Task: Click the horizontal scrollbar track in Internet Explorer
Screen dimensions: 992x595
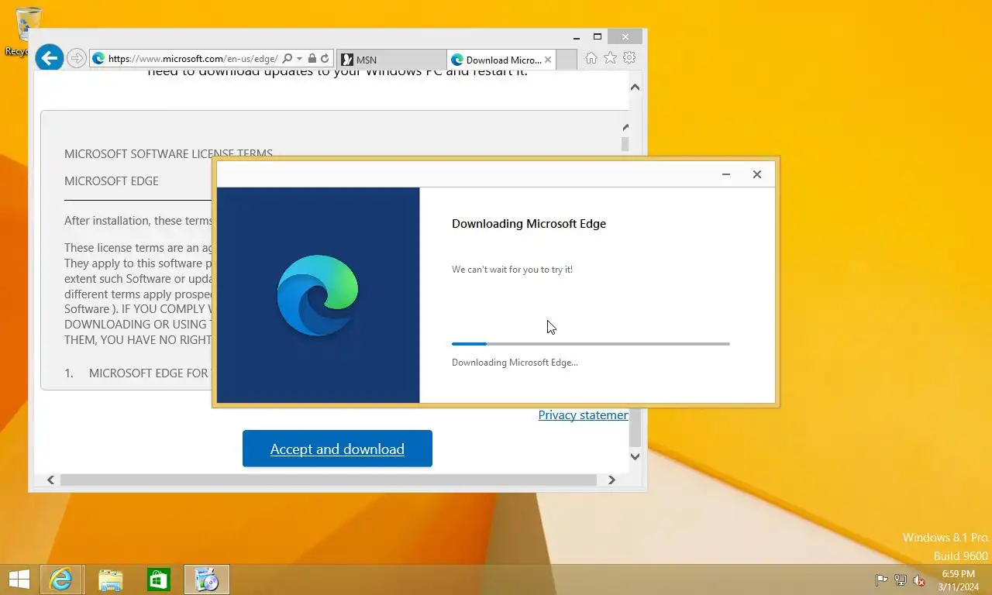Action: (x=329, y=480)
